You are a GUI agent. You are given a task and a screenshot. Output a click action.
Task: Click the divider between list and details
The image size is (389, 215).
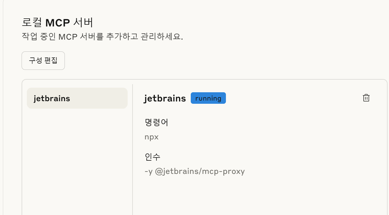click(133, 149)
